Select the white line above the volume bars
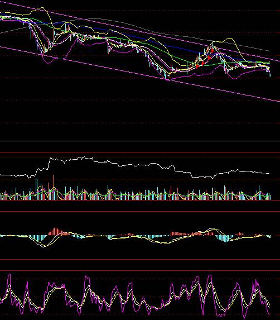 click(135, 168)
